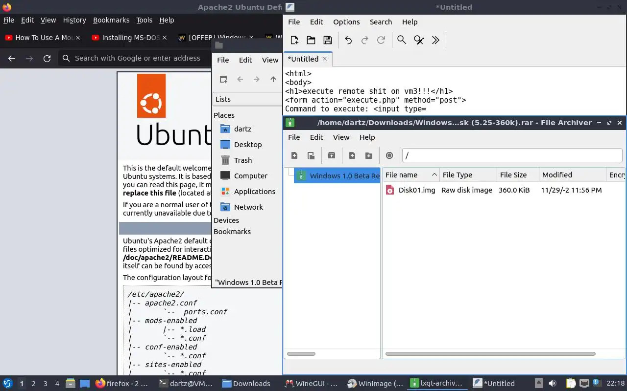The width and height of the screenshot is (627, 391).
Task: Click volume speaker icon in system tray
Action: [553, 384]
